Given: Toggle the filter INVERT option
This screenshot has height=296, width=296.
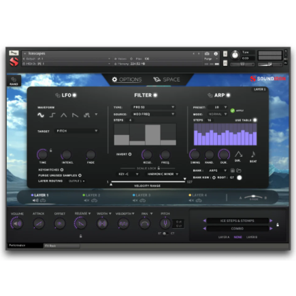Looking at the screenshot, I should 130,154.
